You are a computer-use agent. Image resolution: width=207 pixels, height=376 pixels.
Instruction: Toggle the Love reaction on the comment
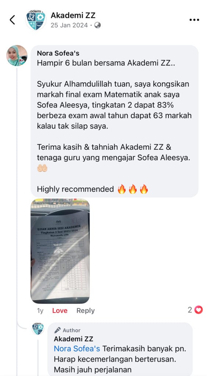(60, 311)
